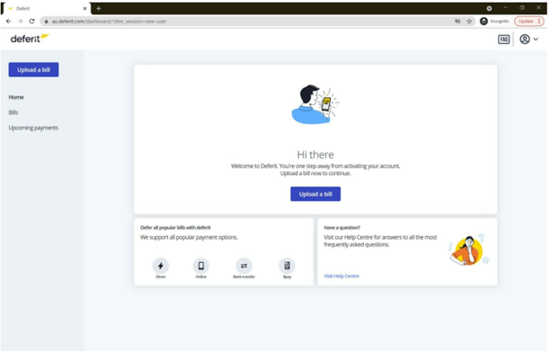Open Bills in sidebar
The width and height of the screenshot is (550, 351).
(x=13, y=112)
